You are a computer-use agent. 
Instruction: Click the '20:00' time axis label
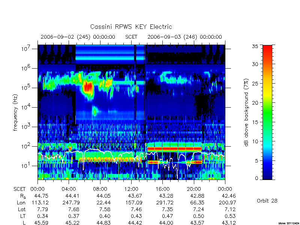194,189
